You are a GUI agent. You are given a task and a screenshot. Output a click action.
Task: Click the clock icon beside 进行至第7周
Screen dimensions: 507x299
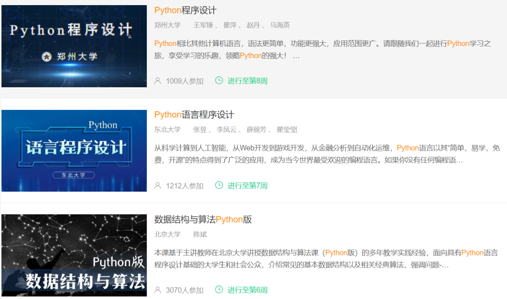tap(219, 185)
